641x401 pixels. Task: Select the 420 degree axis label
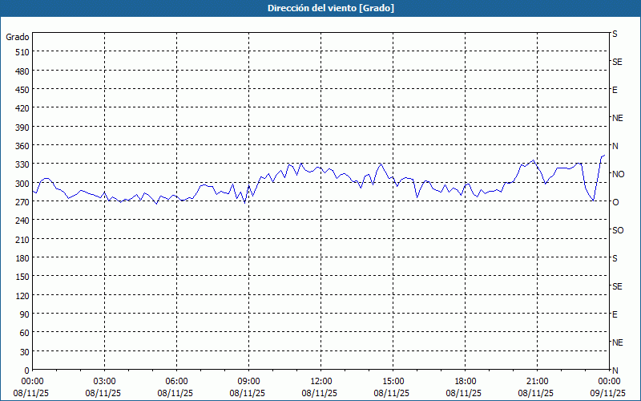point(22,108)
